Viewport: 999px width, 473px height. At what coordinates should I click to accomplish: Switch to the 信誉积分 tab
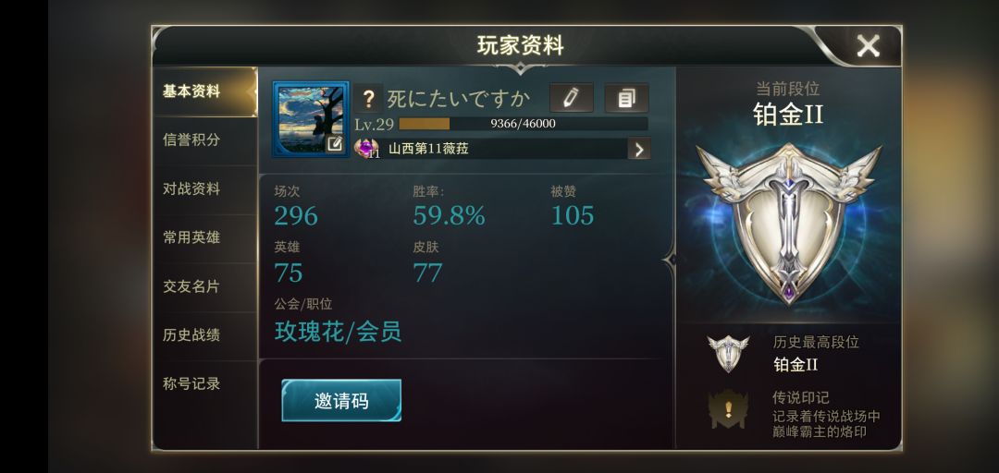(191, 140)
